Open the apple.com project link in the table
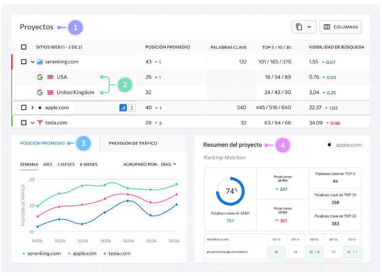Image resolution: width=382 pixels, height=276 pixels. [x=57, y=107]
